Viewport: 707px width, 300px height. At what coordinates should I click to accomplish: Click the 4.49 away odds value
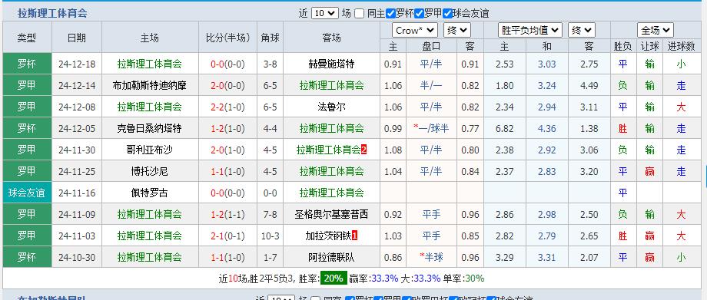[589, 85]
